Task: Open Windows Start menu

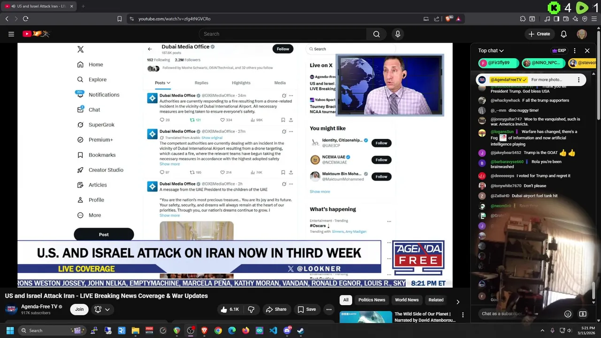Action: [x=10, y=330]
